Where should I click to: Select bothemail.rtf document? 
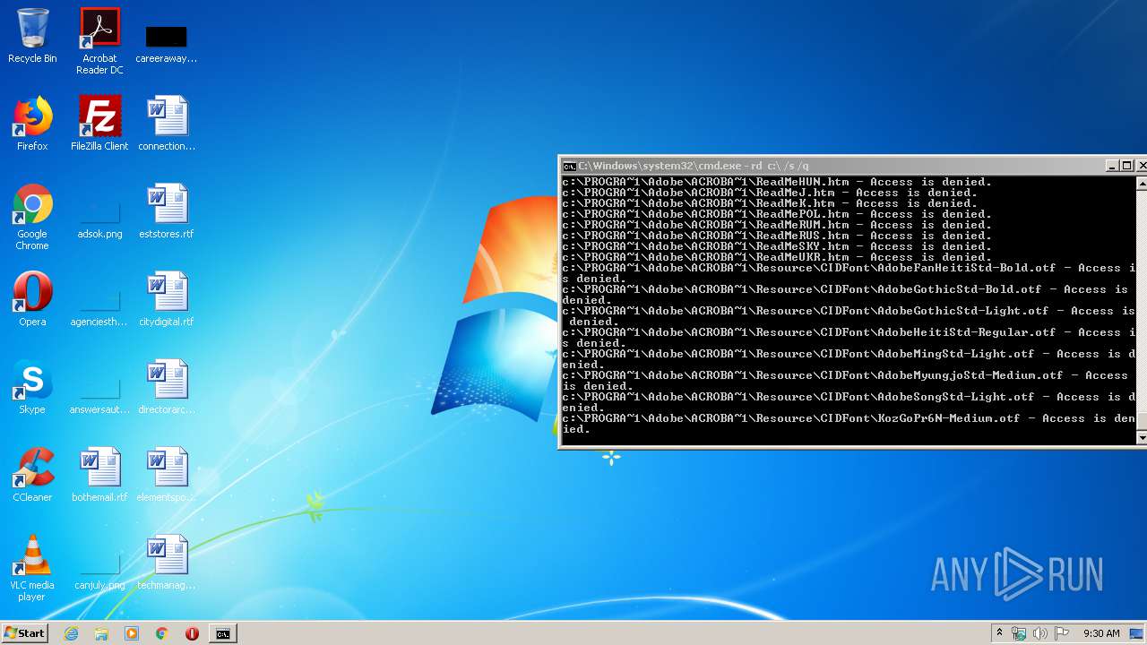pos(99,476)
